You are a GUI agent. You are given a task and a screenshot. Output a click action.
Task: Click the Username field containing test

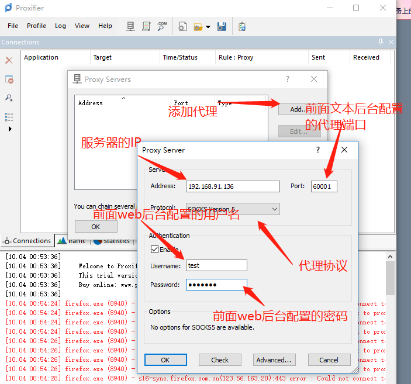(x=216, y=265)
